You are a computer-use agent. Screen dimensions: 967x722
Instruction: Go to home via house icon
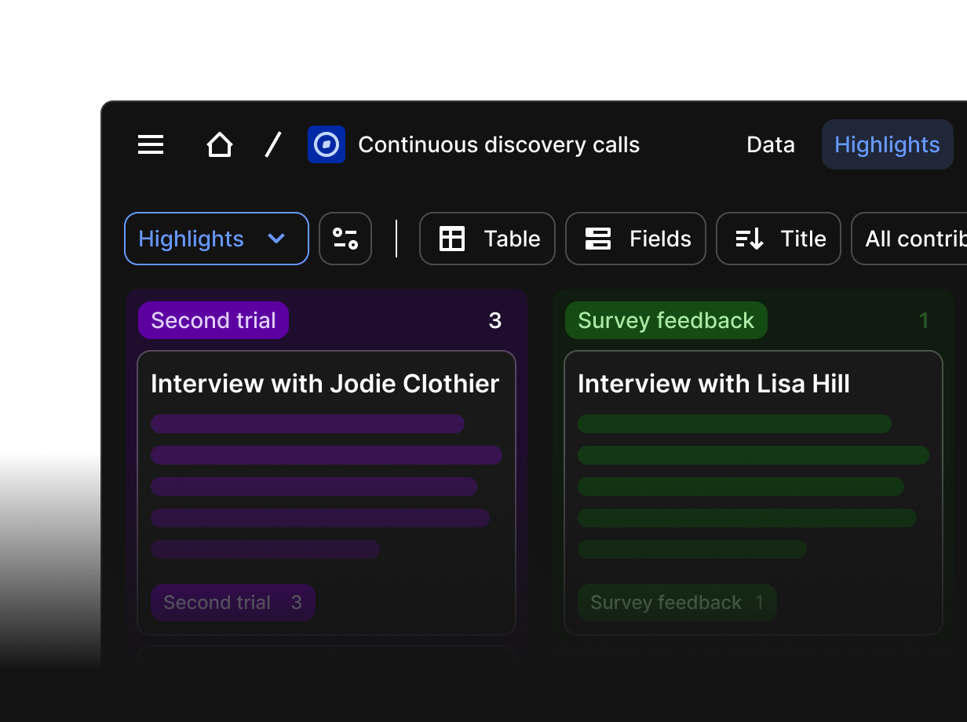point(219,144)
